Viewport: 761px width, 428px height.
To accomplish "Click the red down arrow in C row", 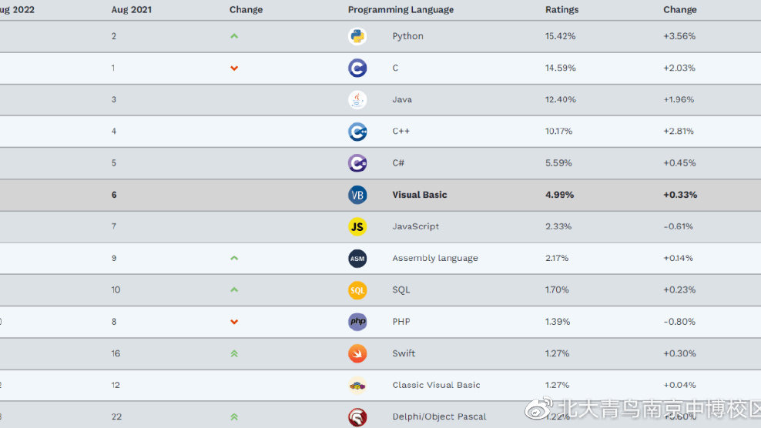I will click(234, 69).
